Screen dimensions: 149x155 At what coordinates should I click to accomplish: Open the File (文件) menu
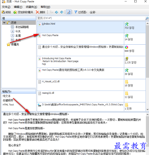point(6,7)
